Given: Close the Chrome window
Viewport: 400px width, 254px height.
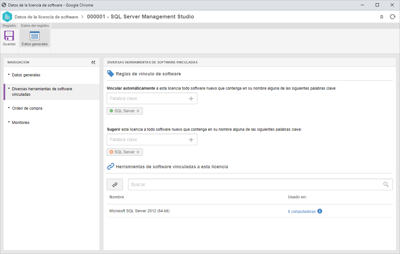Looking at the screenshot, I should point(392,5).
